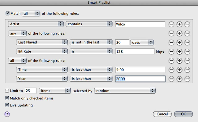Open the 'is not in the last' condition dropdown

point(91,42)
